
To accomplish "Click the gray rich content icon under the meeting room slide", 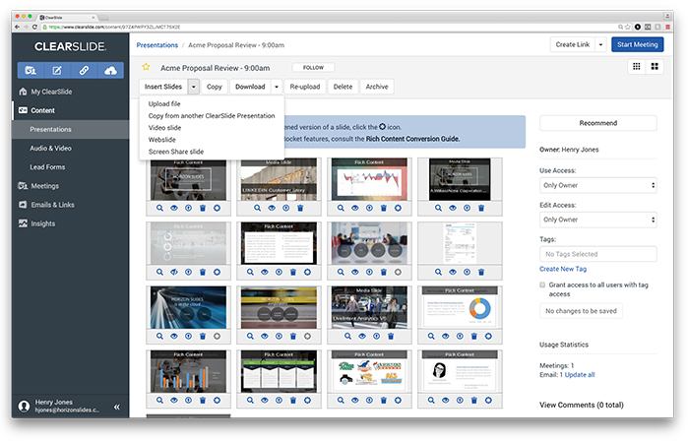I will click(x=398, y=273).
